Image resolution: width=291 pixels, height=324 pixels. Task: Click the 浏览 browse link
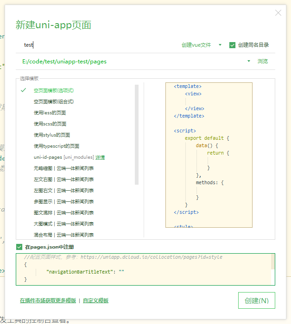coord(263,61)
